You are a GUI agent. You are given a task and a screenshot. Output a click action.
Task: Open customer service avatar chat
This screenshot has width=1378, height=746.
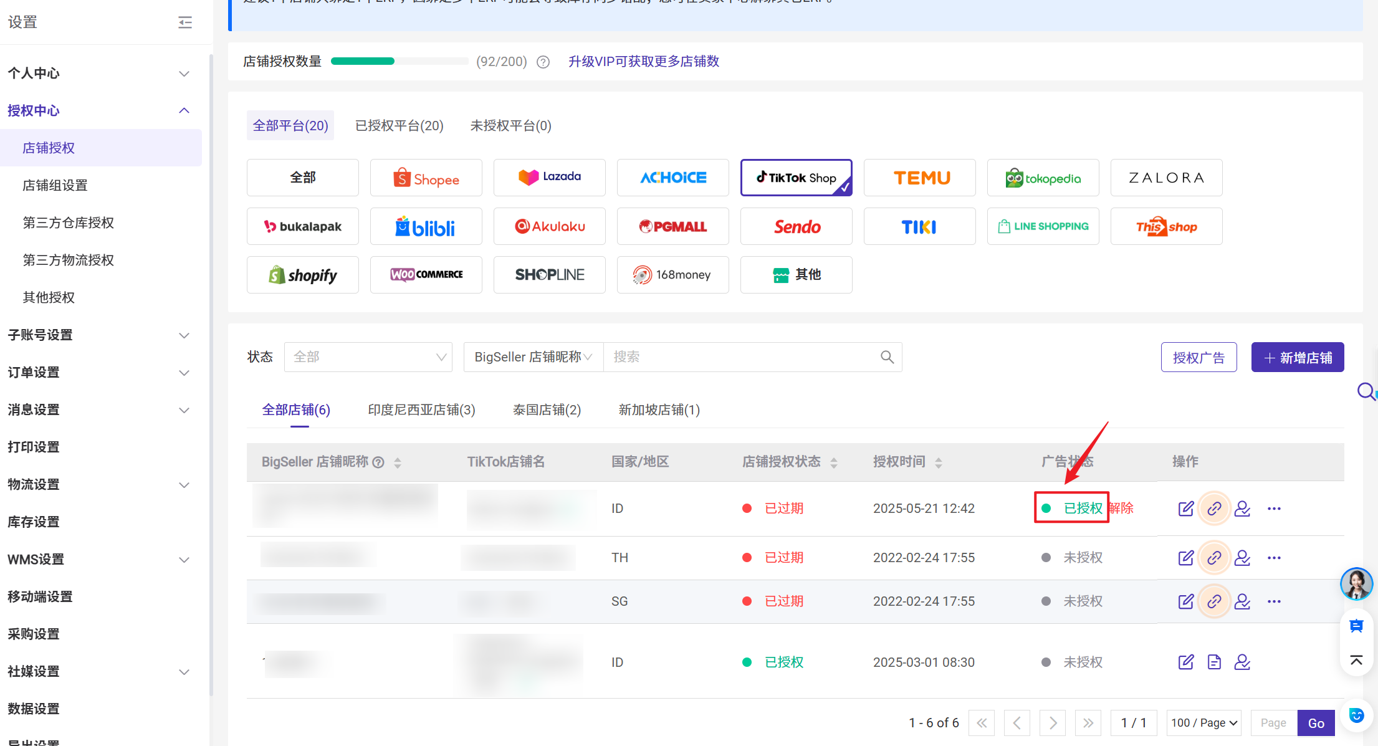coord(1356,584)
